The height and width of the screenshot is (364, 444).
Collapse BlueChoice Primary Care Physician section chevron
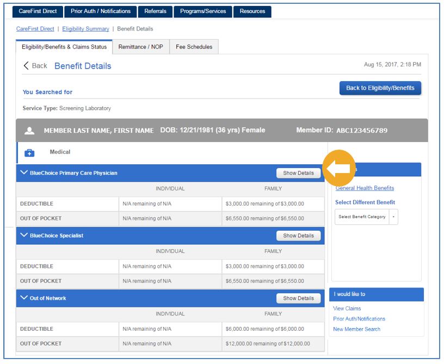pyautogui.click(x=24, y=172)
